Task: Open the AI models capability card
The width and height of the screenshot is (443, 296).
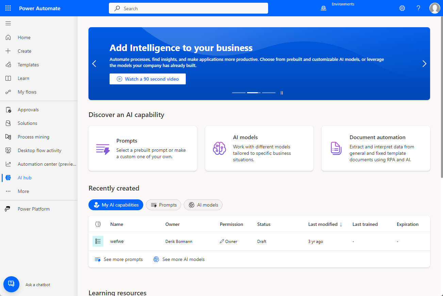Action: coord(259,148)
